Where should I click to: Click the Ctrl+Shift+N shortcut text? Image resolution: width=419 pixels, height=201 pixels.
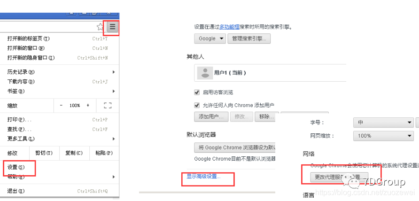click(x=93, y=58)
